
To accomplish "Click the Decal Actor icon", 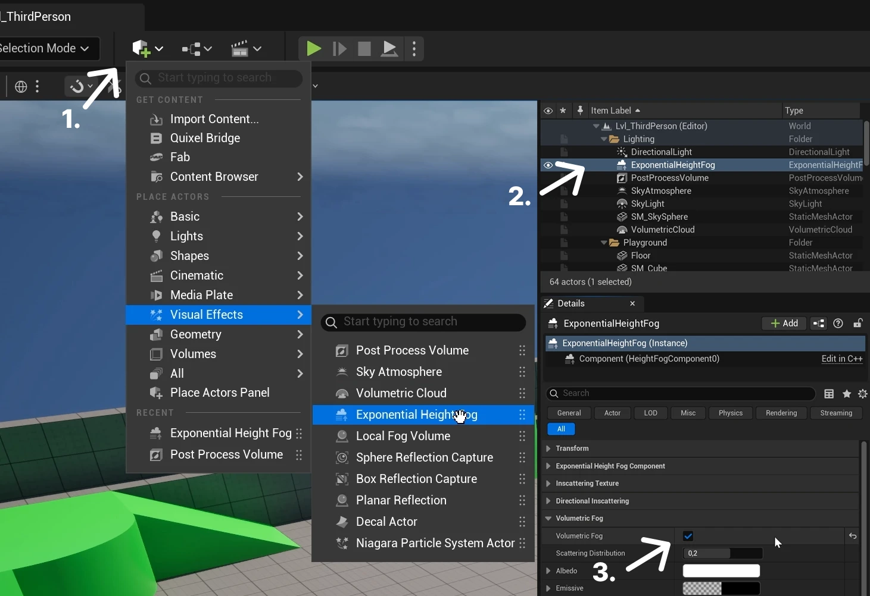I will tap(342, 522).
